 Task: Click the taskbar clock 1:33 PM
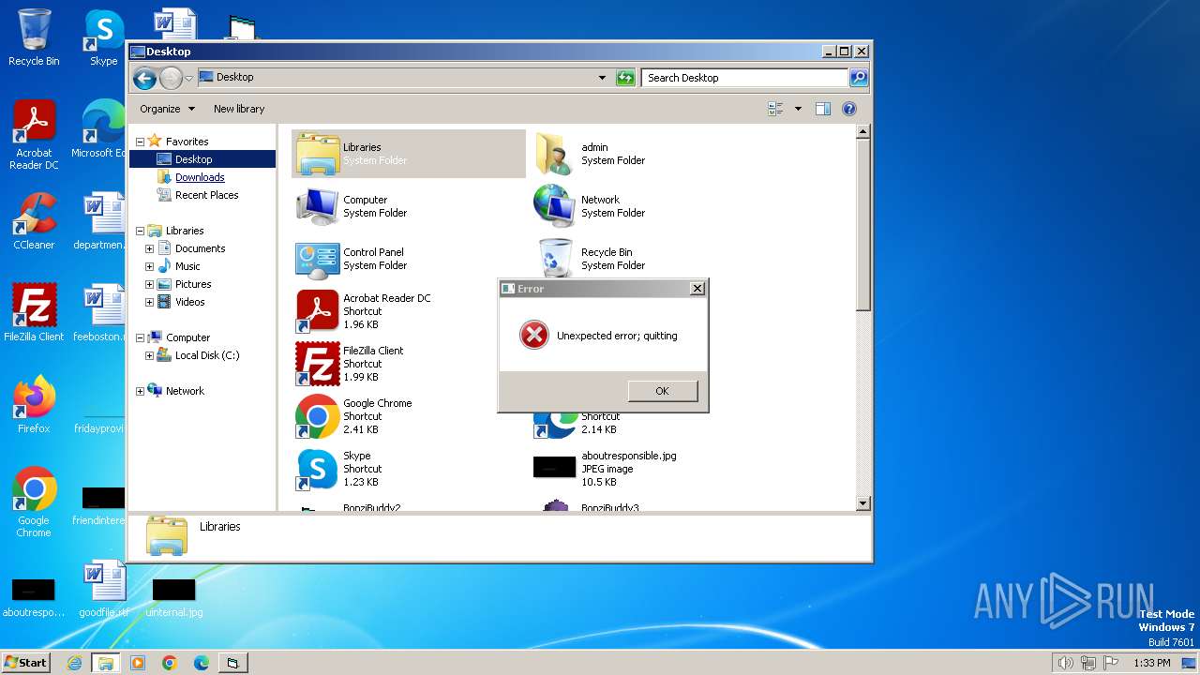[1151, 663]
